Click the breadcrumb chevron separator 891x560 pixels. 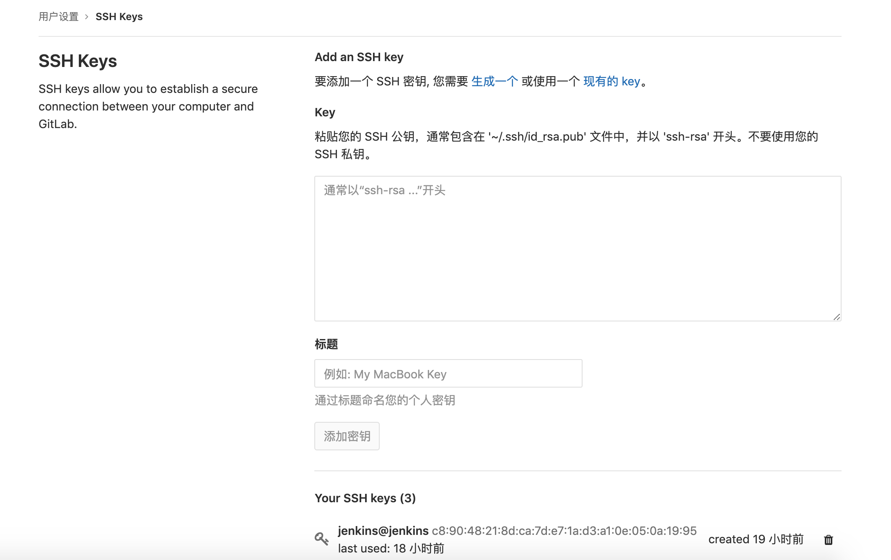[87, 17]
